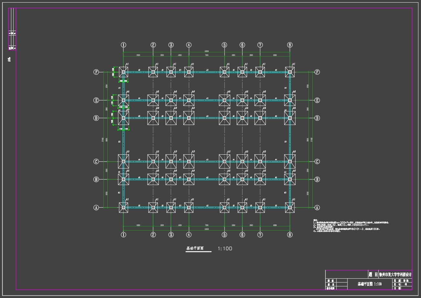Select the foundation at axes C and 2
This screenshot has height=298, width=421.
(153, 161)
